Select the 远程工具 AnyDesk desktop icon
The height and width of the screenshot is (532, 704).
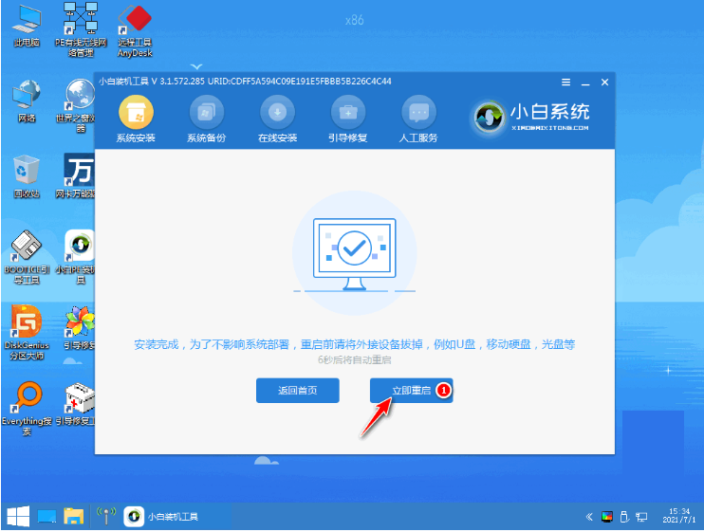coord(135,30)
